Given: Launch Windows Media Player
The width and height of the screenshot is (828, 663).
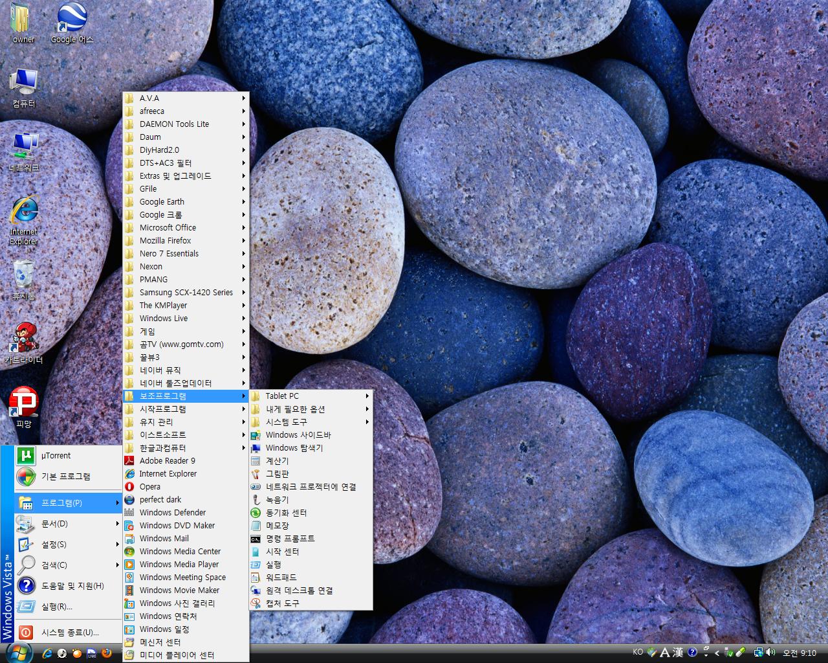Looking at the screenshot, I should tap(186, 565).
